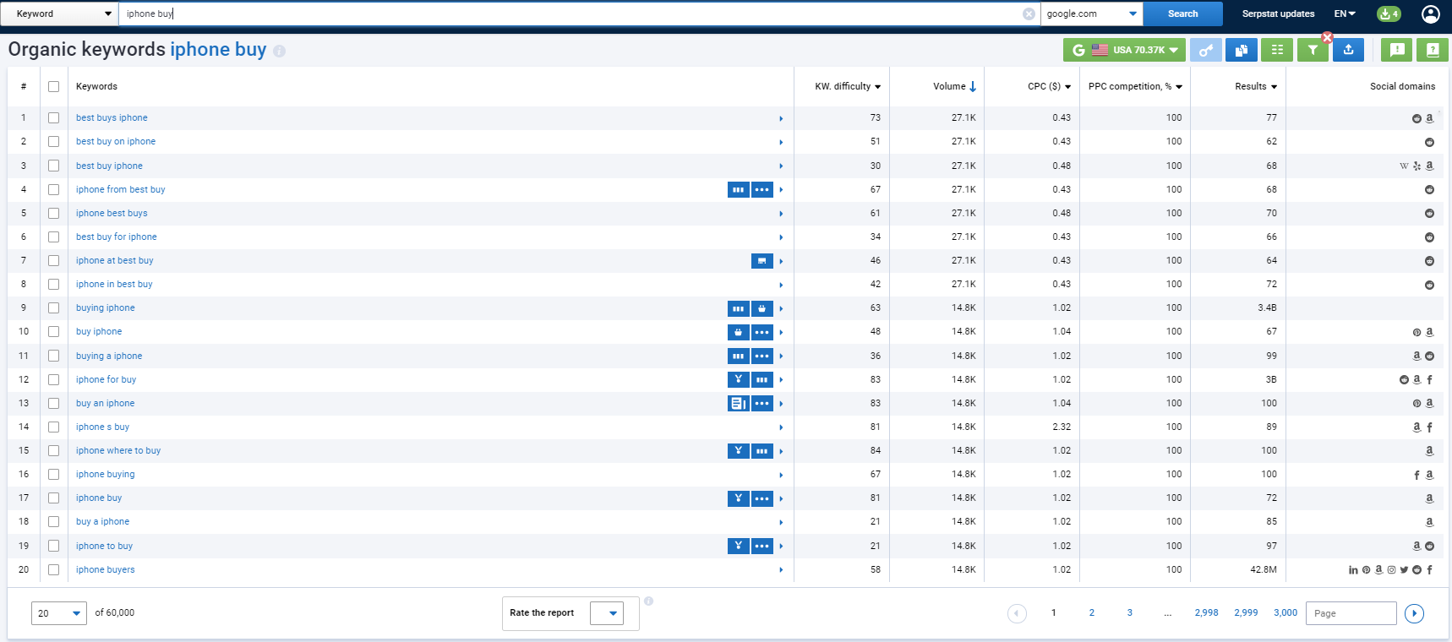Sort by Results column header

(1256, 86)
